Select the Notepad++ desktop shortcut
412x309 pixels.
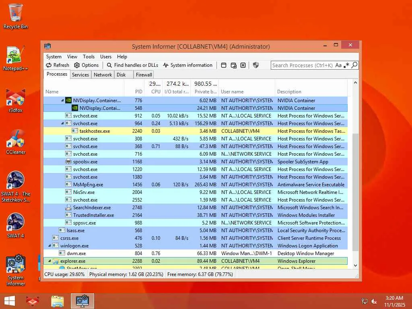click(16, 58)
